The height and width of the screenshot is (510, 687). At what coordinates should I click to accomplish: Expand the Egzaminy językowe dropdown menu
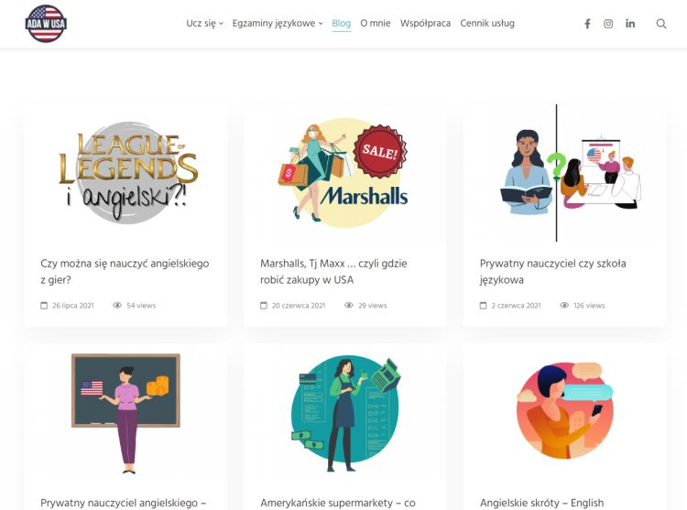278,23
